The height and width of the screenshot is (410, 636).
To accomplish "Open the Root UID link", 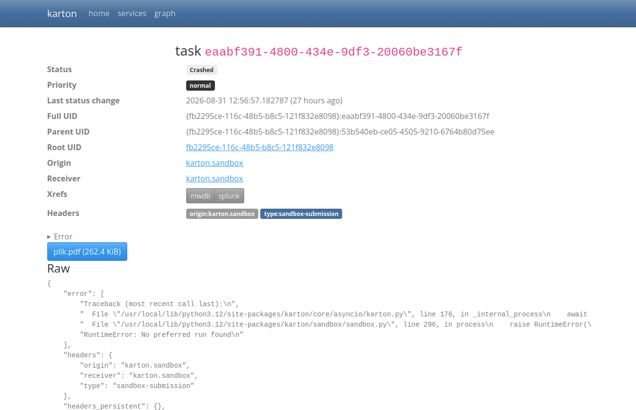I will click(260, 147).
